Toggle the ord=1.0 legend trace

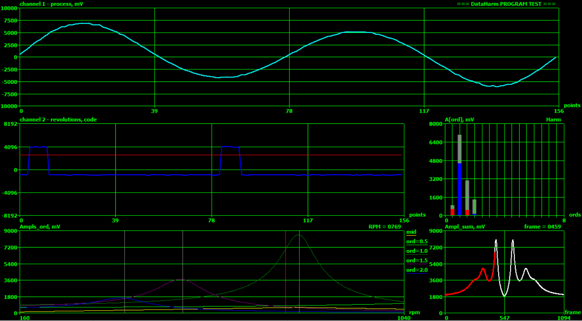click(x=416, y=251)
